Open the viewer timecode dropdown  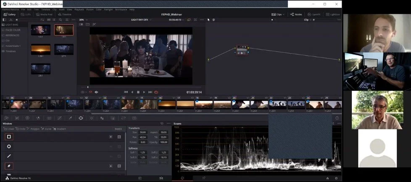point(177,20)
